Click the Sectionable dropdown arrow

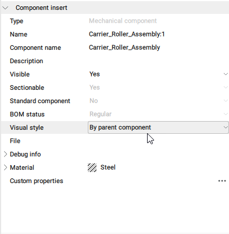click(226, 87)
